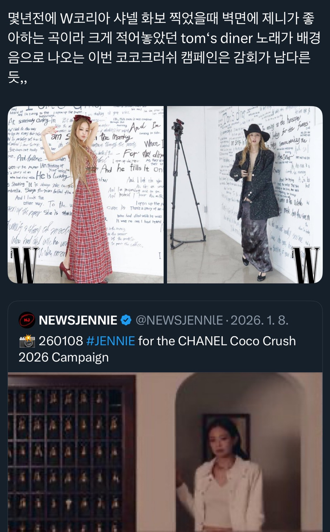Tap the W logo on right photo
The width and height of the screenshot is (330, 532).
305,264
